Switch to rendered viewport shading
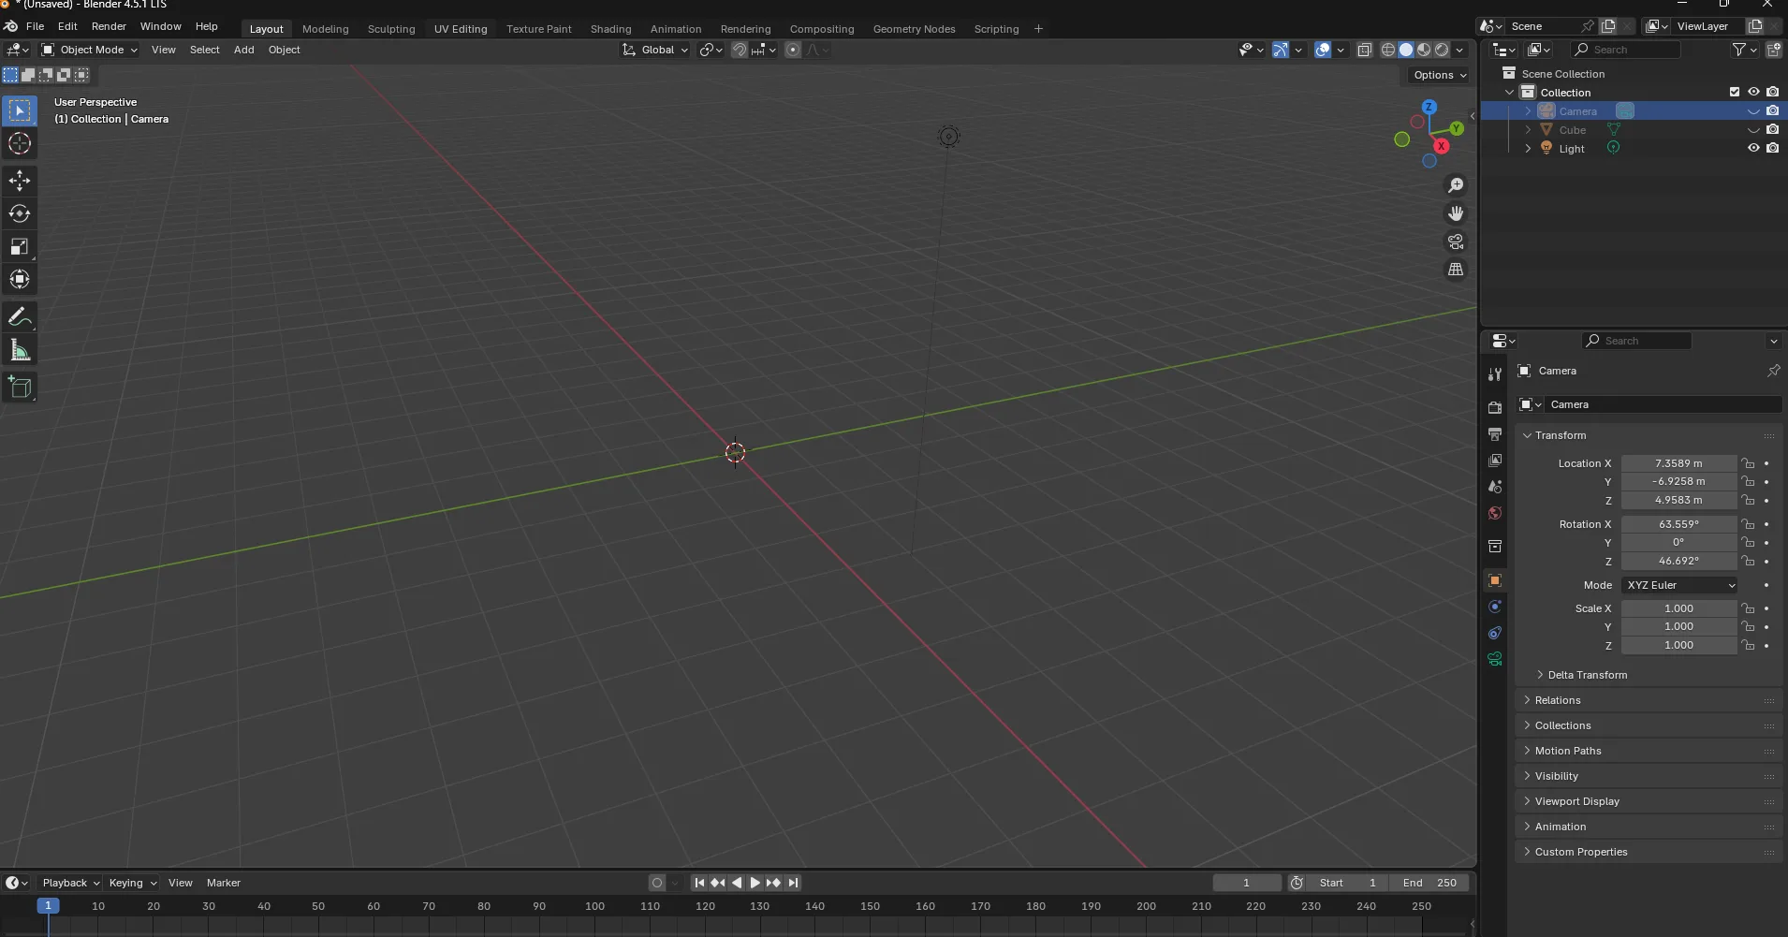Viewport: 1788px width, 937px height. click(x=1442, y=50)
